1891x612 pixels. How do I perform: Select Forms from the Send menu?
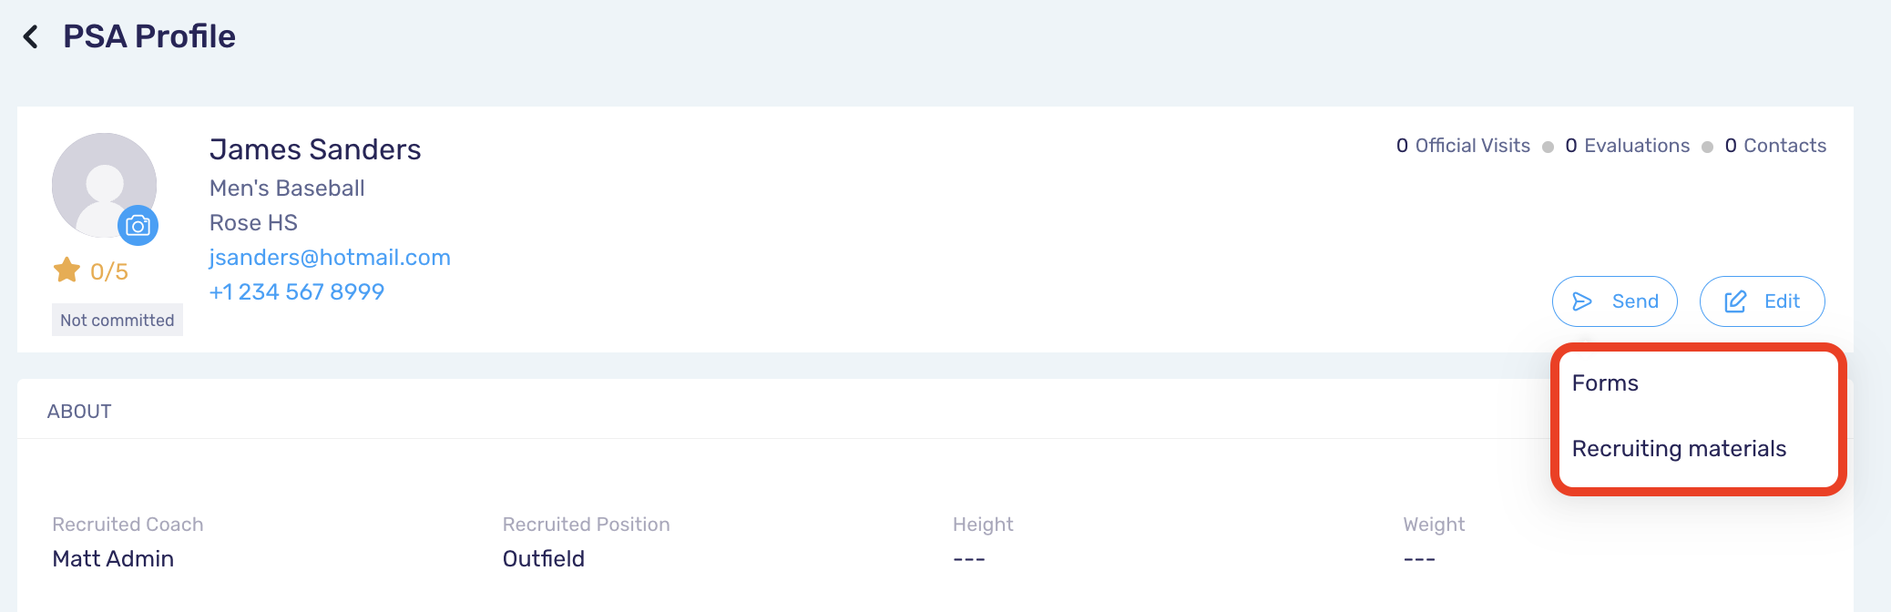point(1605,383)
